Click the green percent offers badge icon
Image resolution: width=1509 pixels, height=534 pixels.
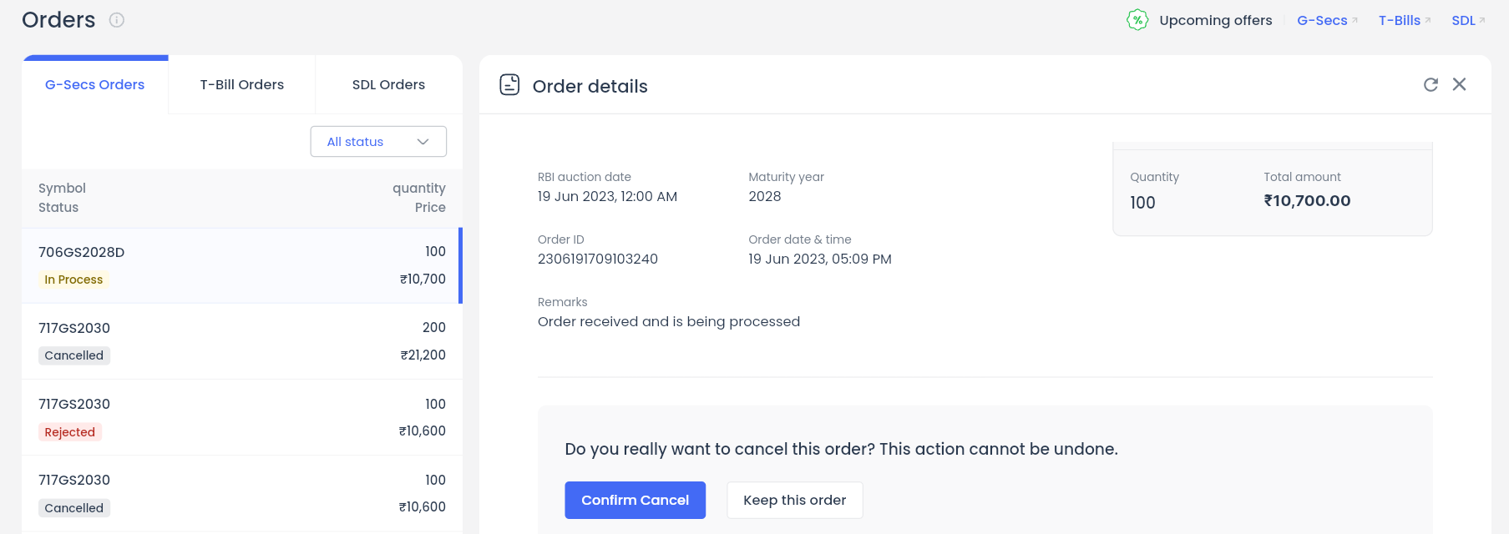(1137, 20)
